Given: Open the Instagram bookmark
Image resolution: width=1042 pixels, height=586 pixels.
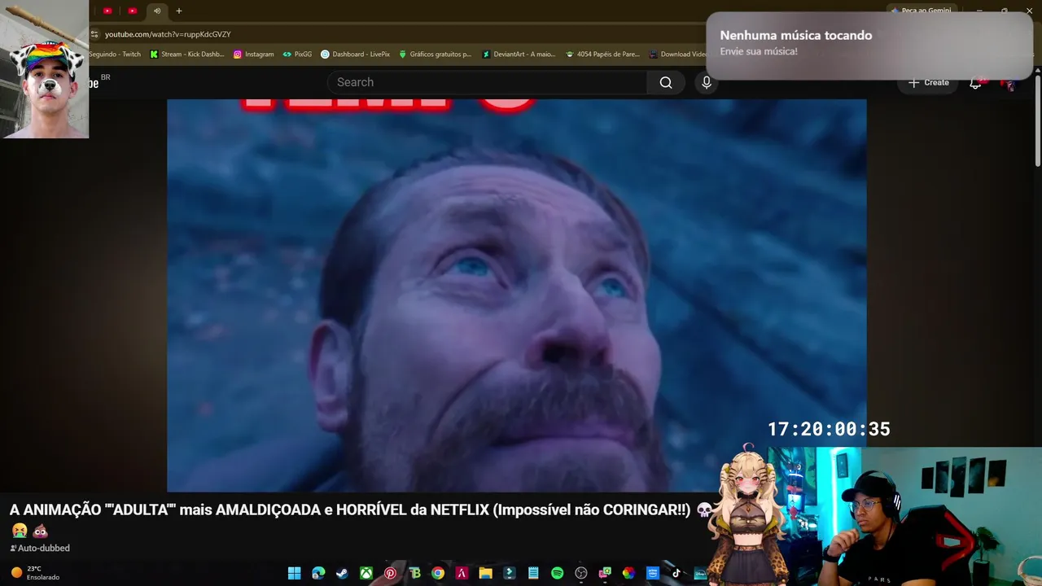Looking at the screenshot, I should 254,55.
